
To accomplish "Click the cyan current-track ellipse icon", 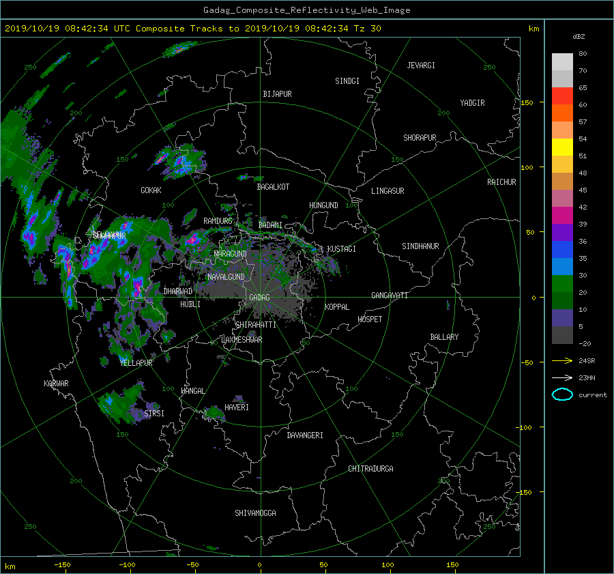I will click(562, 394).
